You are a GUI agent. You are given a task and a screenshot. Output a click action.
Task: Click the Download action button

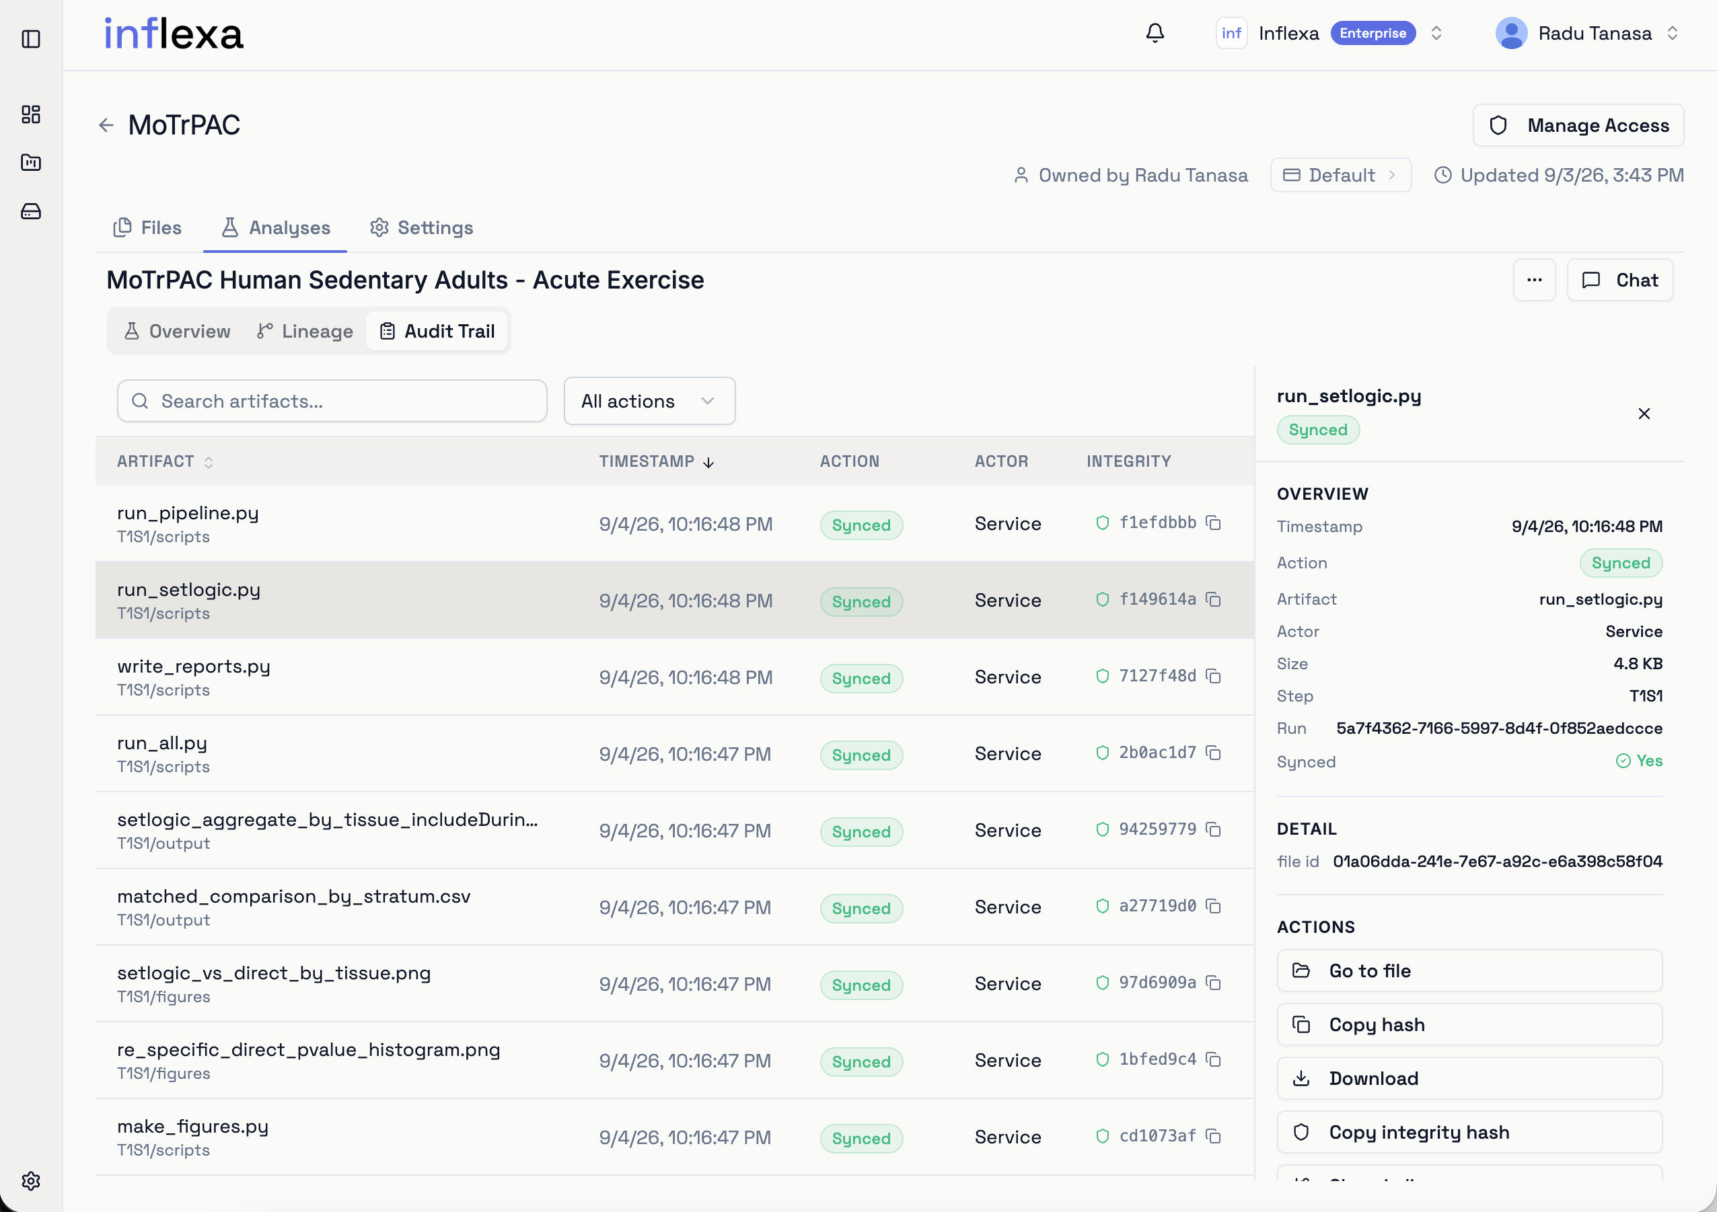(x=1469, y=1078)
